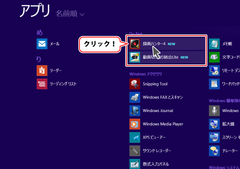Open 動画切り取り結合Lite icon
The height and width of the screenshot is (169, 240).
135,57
